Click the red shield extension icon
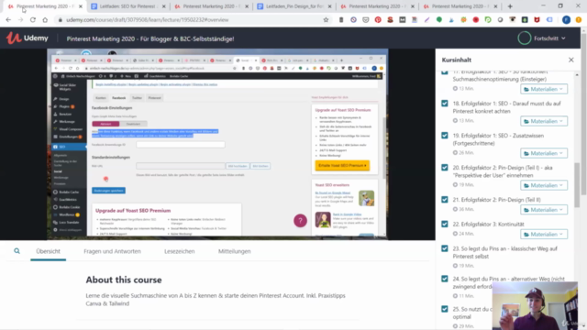This screenshot has height=330, width=587. 537,20
